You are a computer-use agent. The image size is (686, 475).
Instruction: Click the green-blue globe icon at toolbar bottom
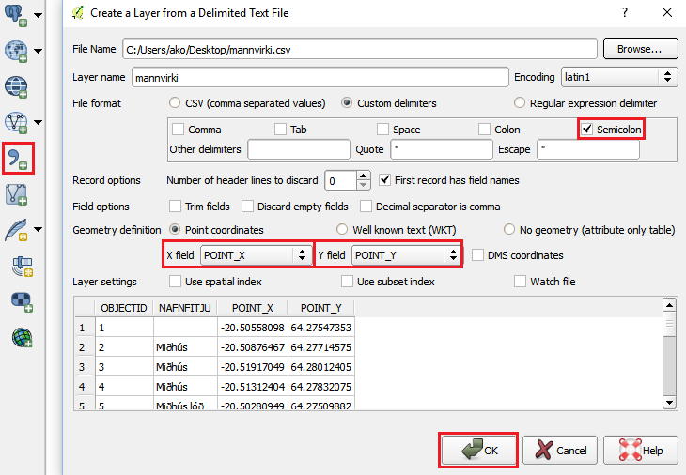click(x=18, y=335)
